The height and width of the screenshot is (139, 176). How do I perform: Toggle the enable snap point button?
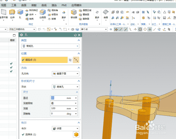pos(116,29)
